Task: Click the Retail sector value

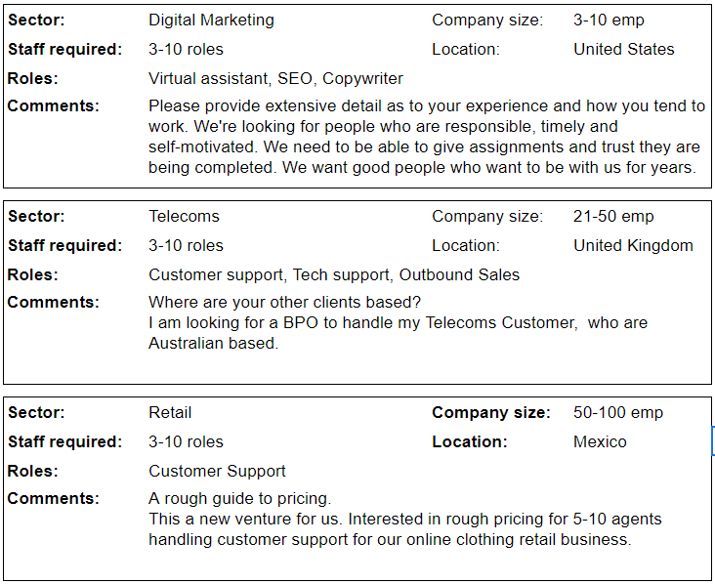Action: pos(170,412)
